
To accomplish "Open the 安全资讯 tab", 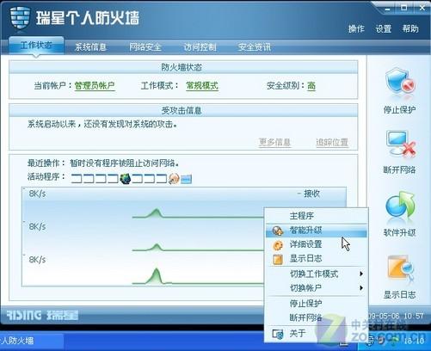I will coord(255,46).
